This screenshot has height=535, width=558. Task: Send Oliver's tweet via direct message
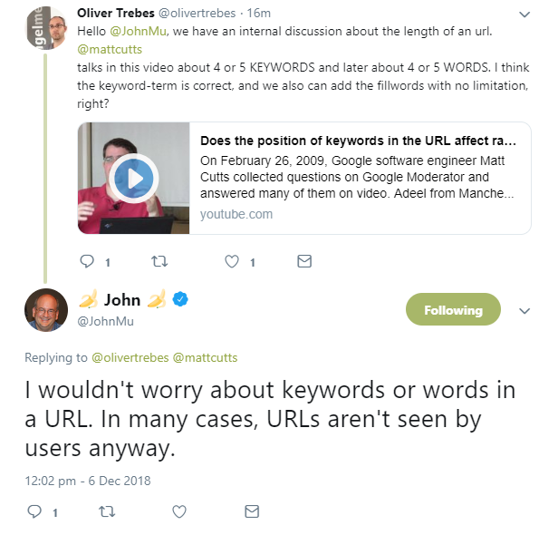(304, 261)
